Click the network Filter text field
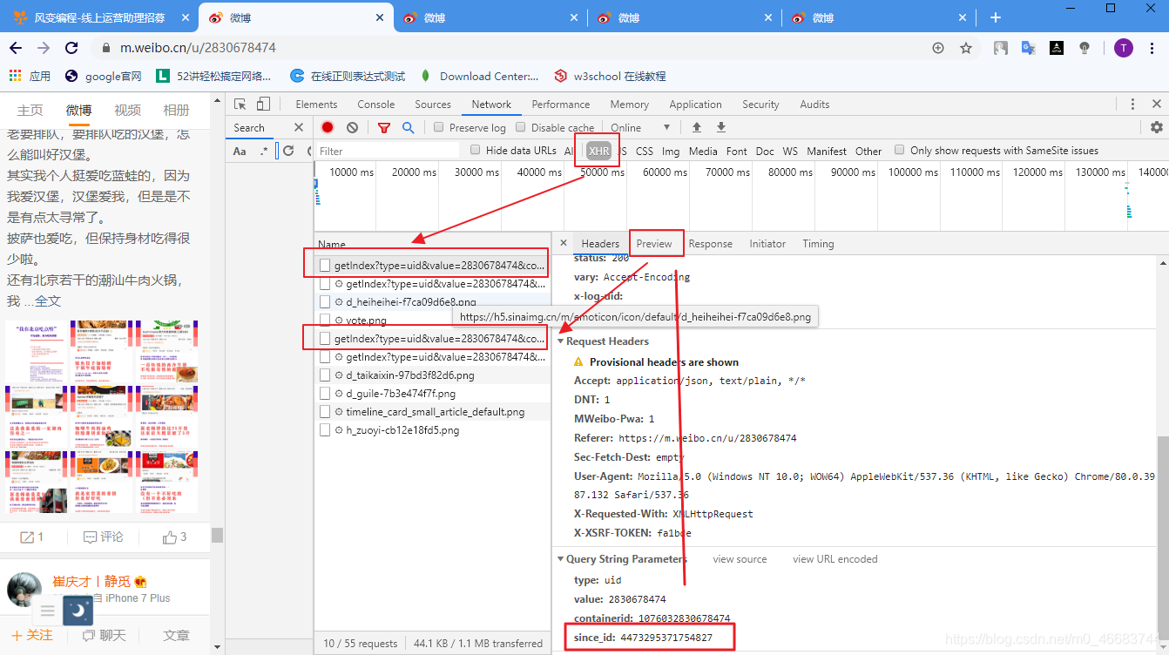Image resolution: width=1169 pixels, height=655 pixels. pyautogui.click(x=388, y=151)
